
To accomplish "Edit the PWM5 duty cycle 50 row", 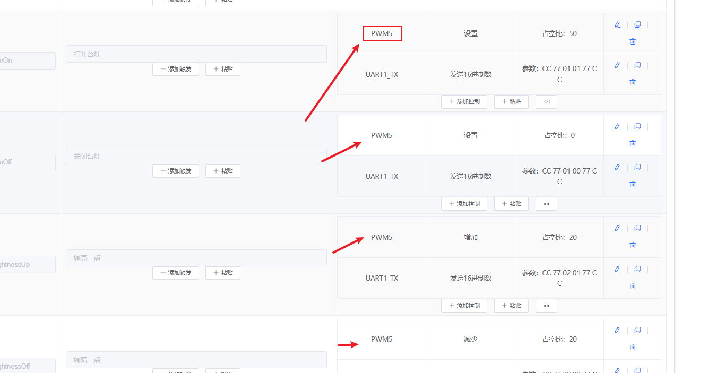I will 617,24.
